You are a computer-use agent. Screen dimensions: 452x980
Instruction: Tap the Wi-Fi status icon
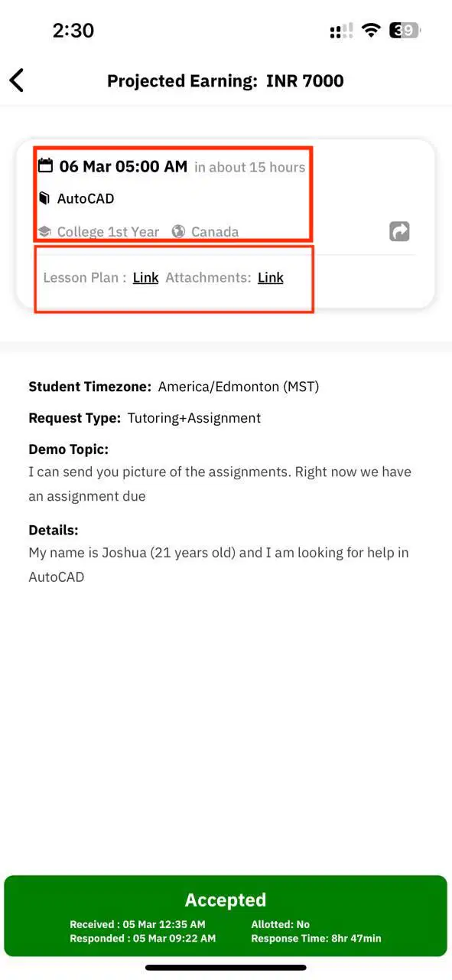[x=372, y=31]
